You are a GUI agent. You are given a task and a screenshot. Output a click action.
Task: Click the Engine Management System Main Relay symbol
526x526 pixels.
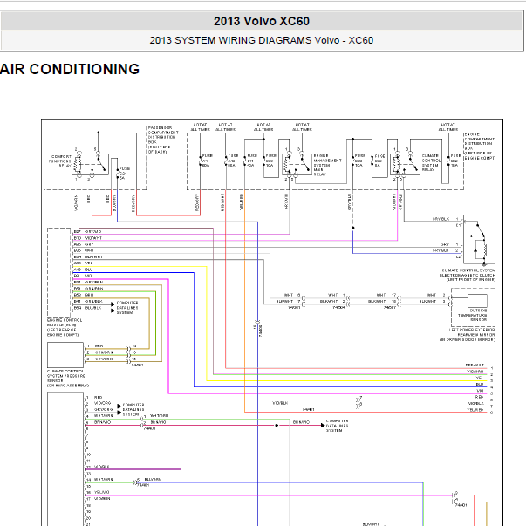pos(297,164)
